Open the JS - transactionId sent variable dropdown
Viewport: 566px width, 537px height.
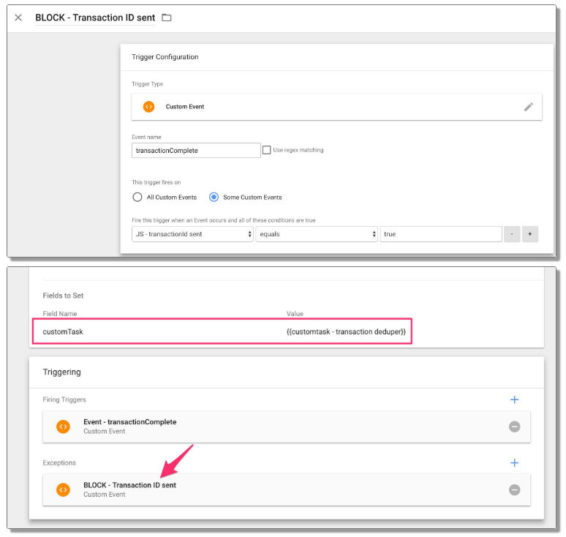coord(192,234)
